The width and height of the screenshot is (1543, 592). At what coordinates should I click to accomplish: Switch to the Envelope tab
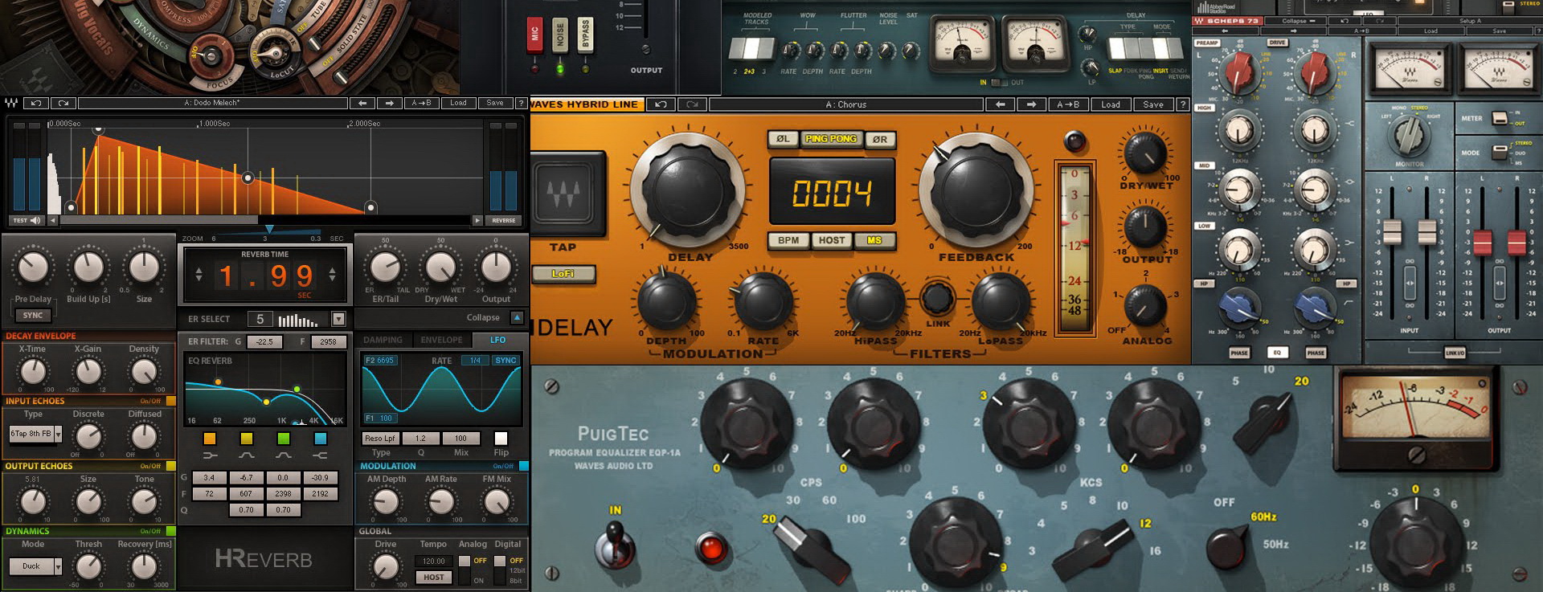click(x=441, y=340)
